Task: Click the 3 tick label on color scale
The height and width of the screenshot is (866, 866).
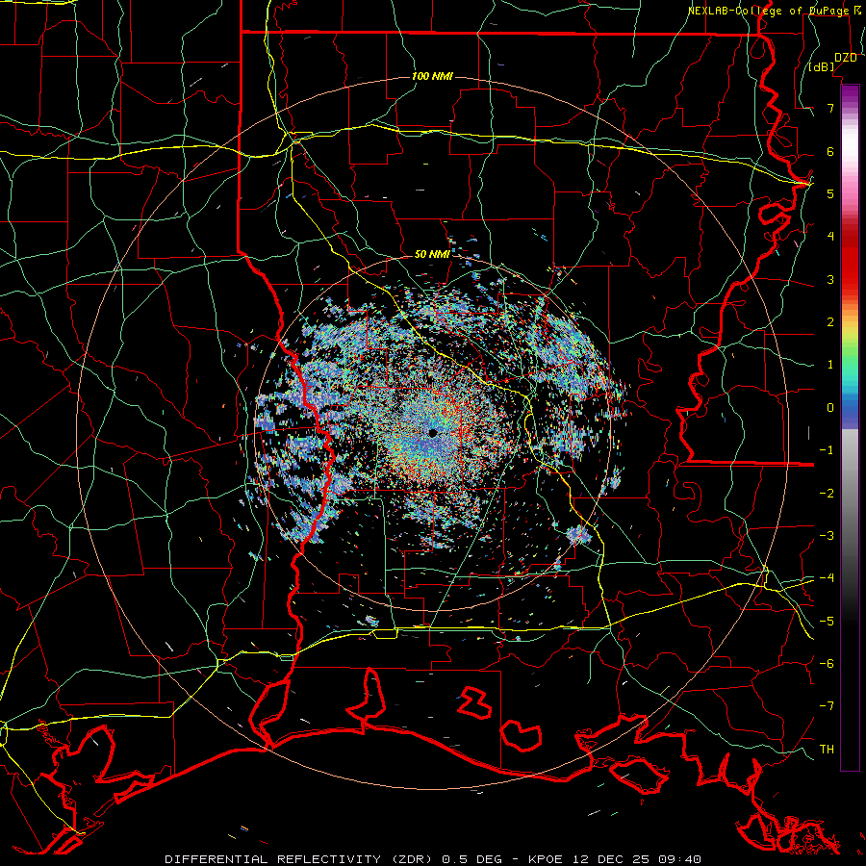Action: coord(830,279)
